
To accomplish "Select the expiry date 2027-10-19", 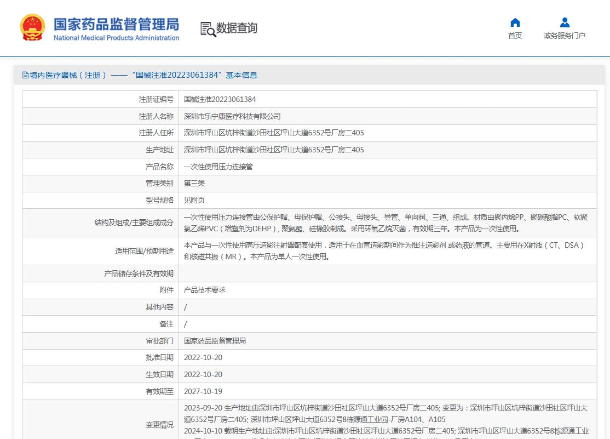I will 203,391.
